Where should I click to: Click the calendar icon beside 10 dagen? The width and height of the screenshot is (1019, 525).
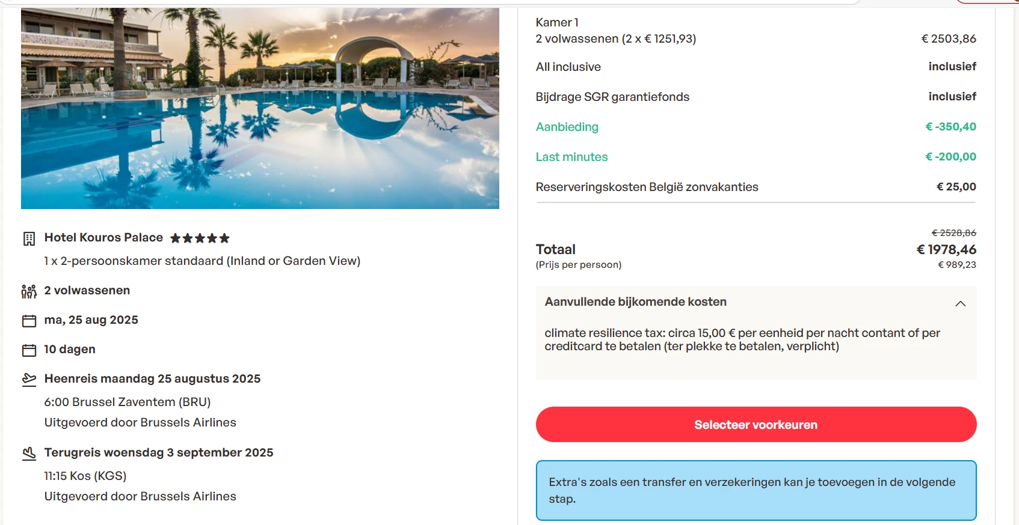(x=28, y=350)
